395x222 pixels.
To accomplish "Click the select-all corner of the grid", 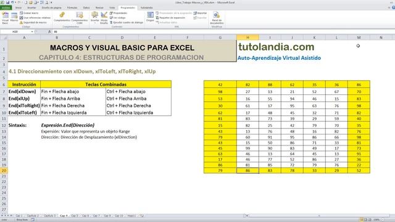I will click(x=4, y=38).
